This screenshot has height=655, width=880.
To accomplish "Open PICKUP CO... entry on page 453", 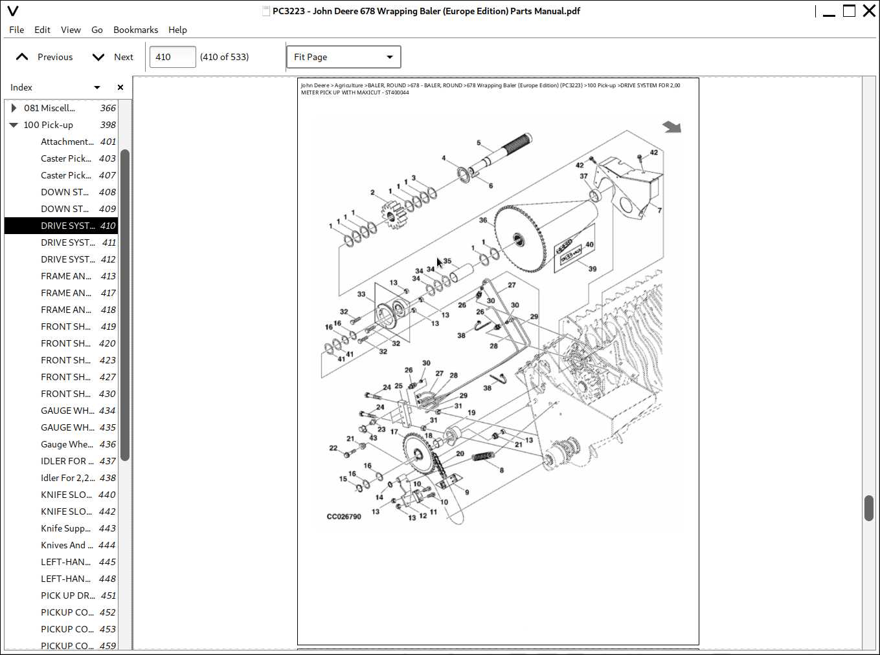I will click(62, 629).
